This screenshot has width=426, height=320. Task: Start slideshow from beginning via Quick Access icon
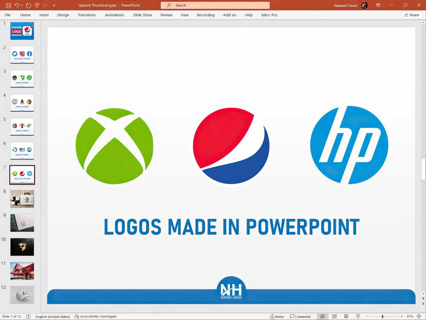pyautogui.click(x=37, y=5)
